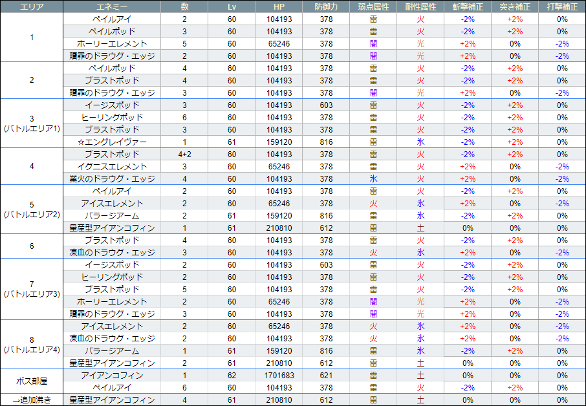The image size is (586, 406).
Task: Click the →追加沸き row label
Action: point(32,400)
